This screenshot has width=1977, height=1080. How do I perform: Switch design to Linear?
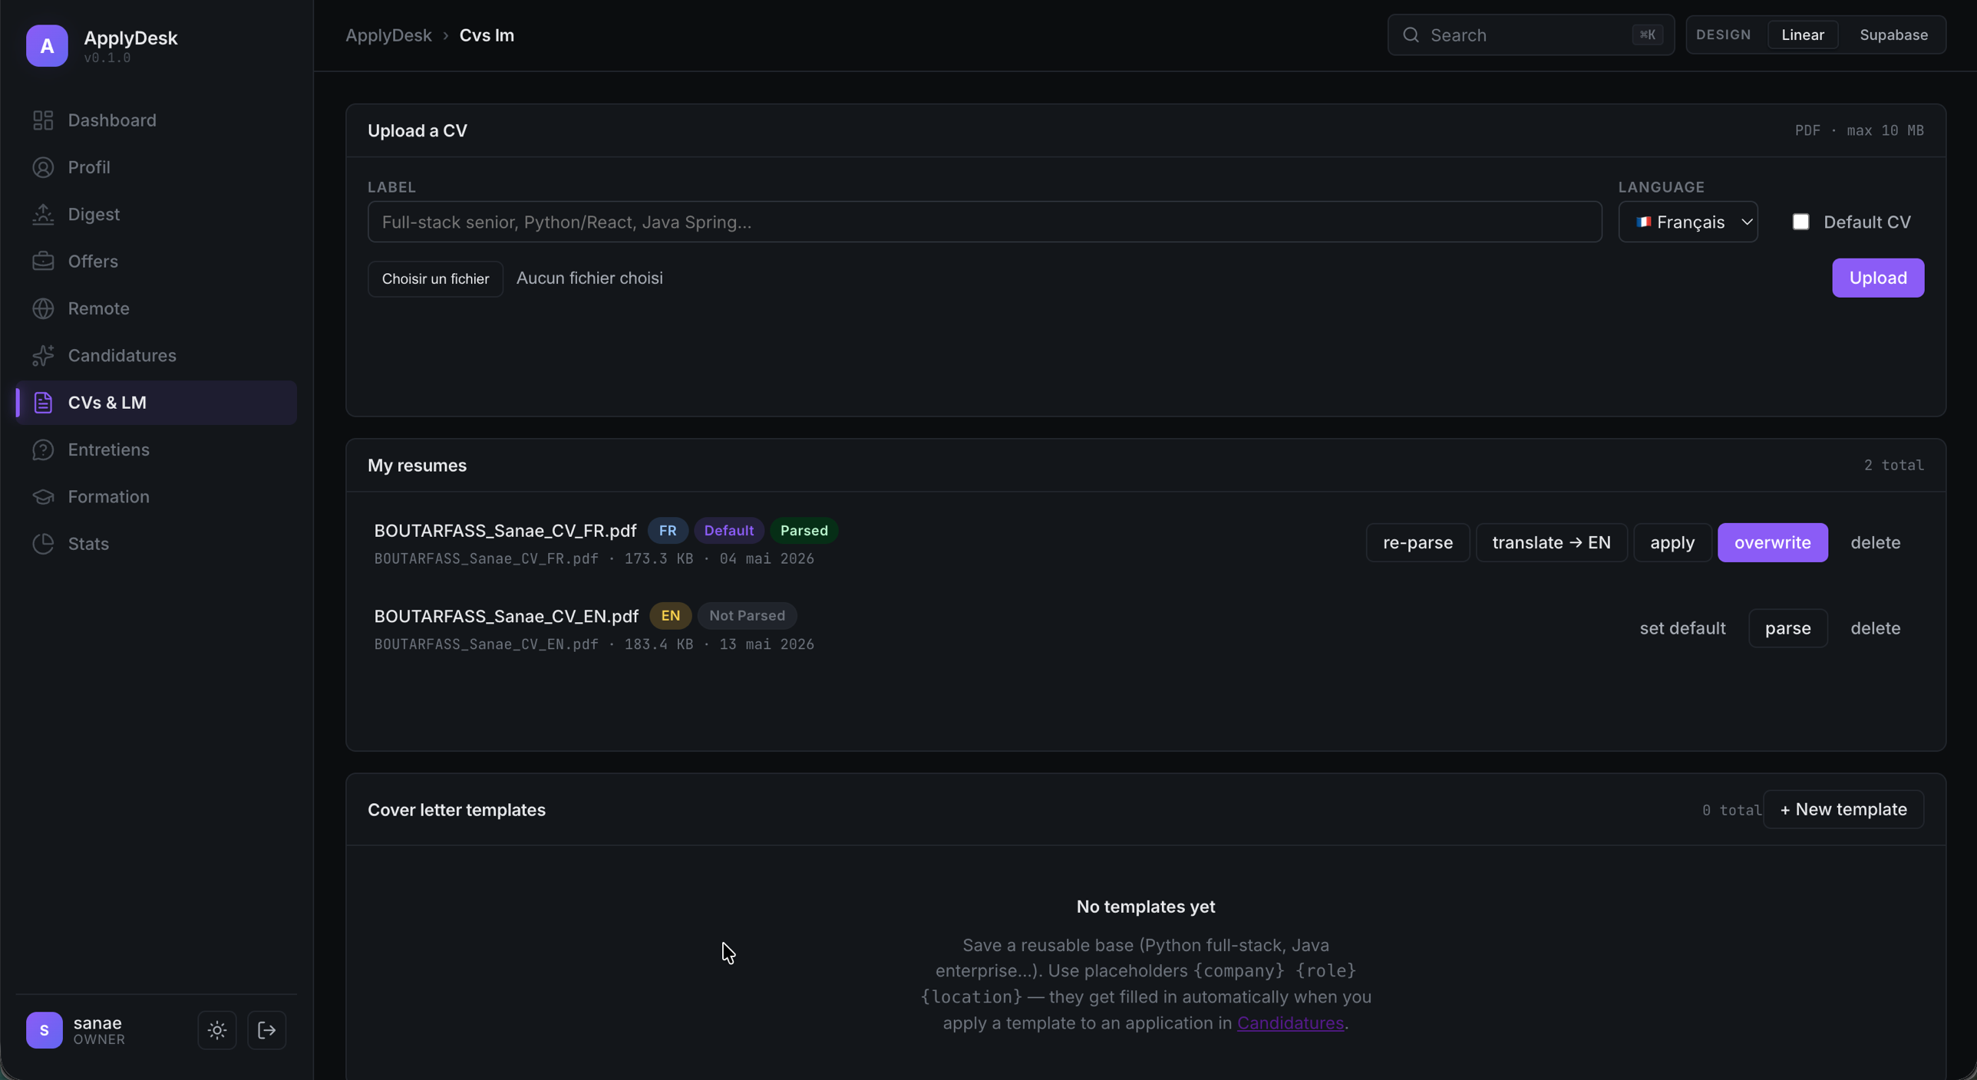[x=1802, y=35]
